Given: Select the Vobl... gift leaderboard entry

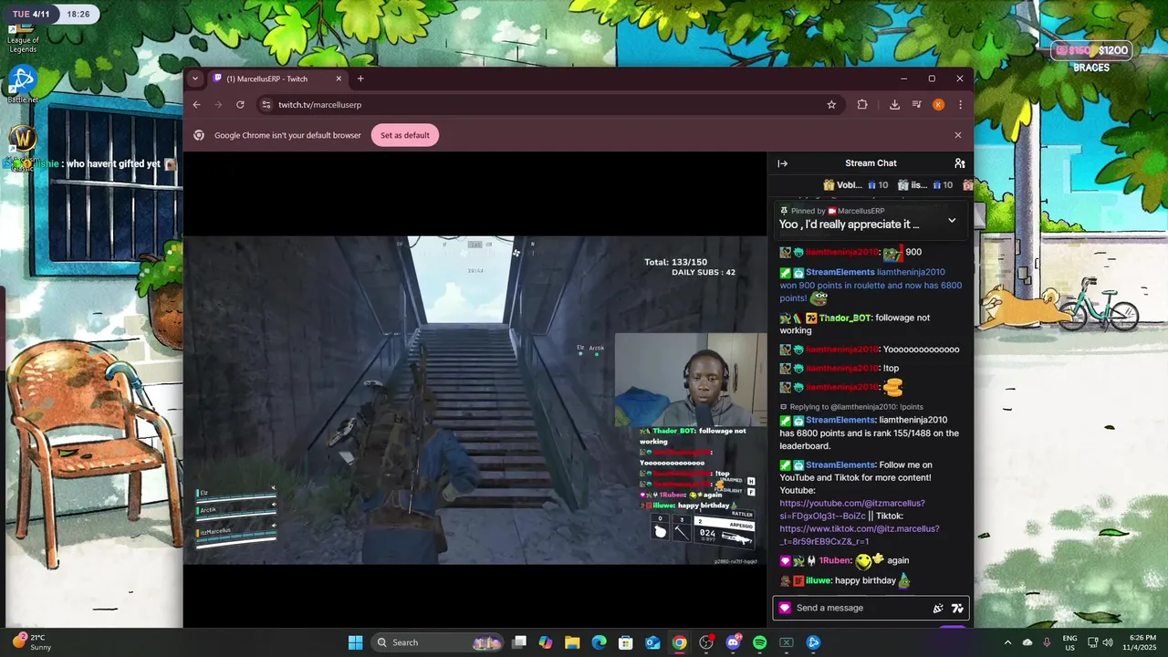Looking at the screenshot, I should coord(855,185).
